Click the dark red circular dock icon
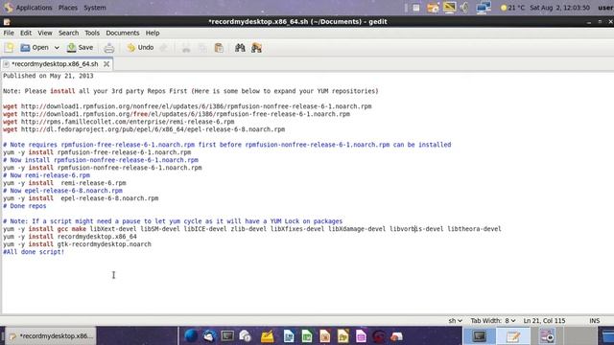Image resolution: width=614 pixels, height=345 pixels. tap(378, 336)
